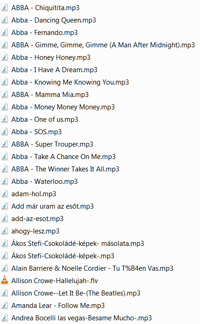Select Alain Barriere & Noelle Cordier file
This screenshot has height=324, width=200.
(x=92, y=268)
